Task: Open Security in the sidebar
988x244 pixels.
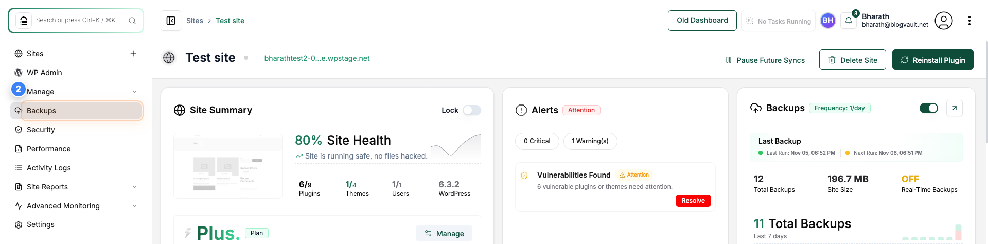Action: 41,130
